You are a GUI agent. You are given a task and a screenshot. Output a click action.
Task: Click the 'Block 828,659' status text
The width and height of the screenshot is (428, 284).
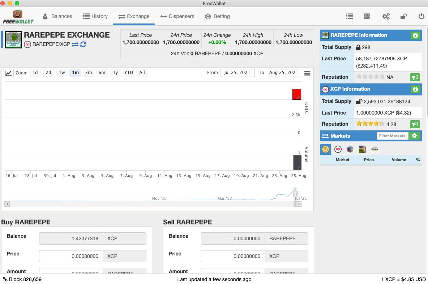coord(25,279)
